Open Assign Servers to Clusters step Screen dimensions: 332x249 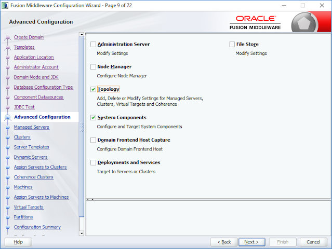[41, 167]
